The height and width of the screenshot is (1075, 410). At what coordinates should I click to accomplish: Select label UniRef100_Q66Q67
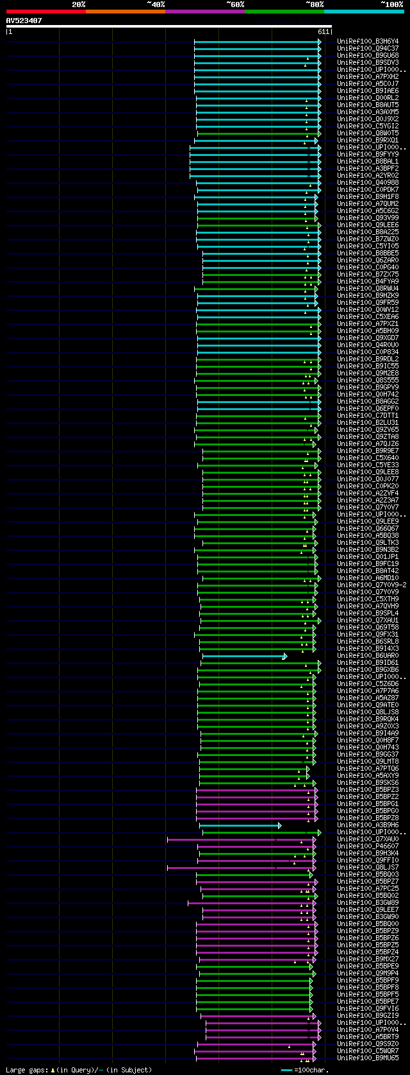point(368,529)
